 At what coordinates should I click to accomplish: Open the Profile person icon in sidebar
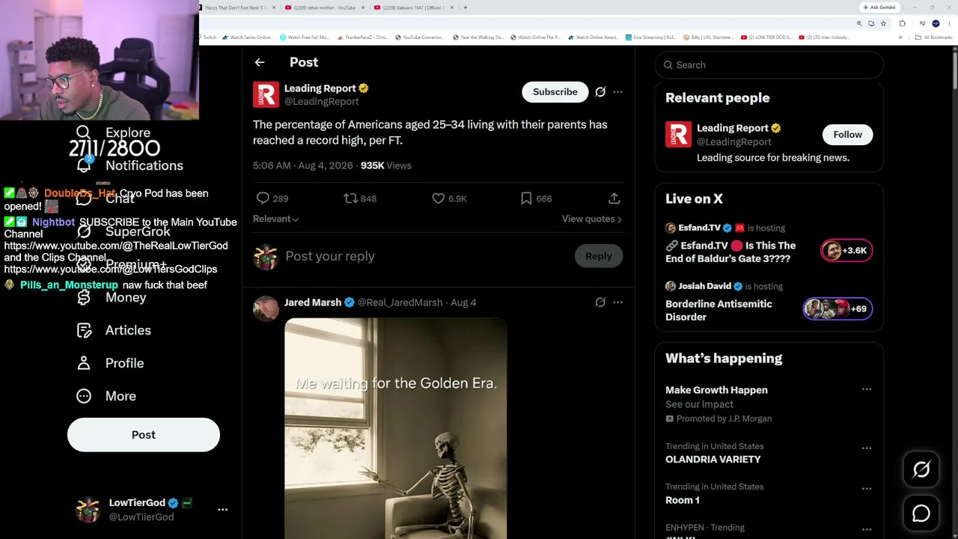click(x=84, y=363)
